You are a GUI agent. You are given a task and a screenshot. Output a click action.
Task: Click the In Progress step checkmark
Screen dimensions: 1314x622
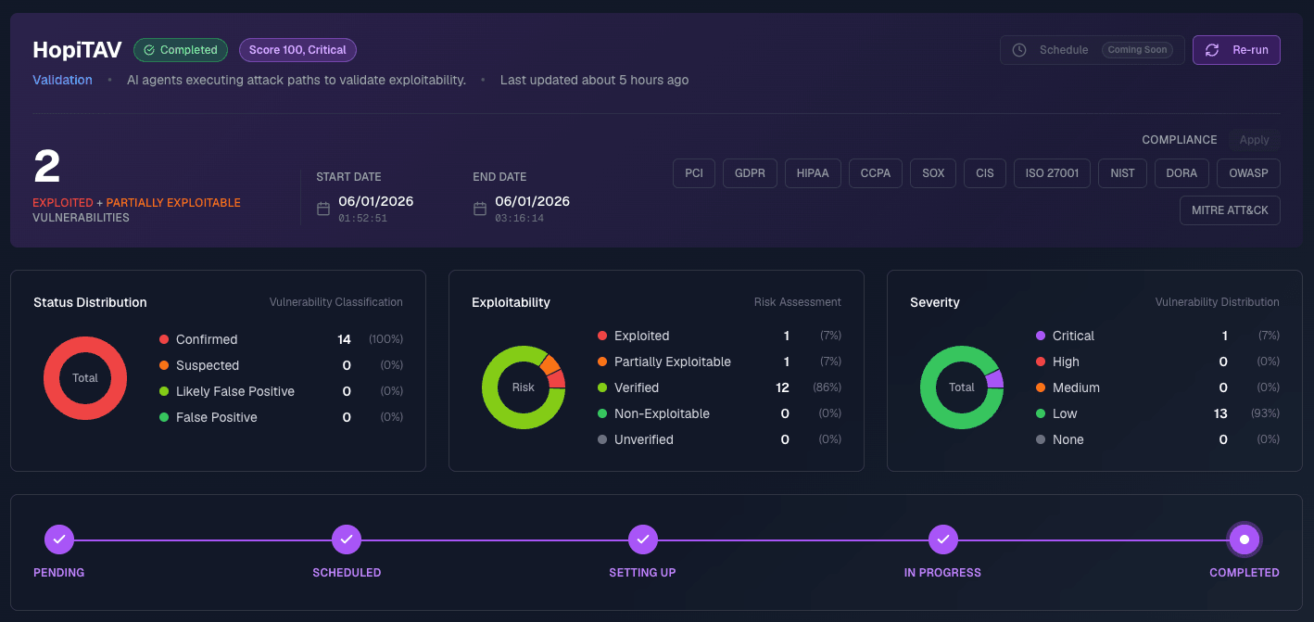click(942, 539)
